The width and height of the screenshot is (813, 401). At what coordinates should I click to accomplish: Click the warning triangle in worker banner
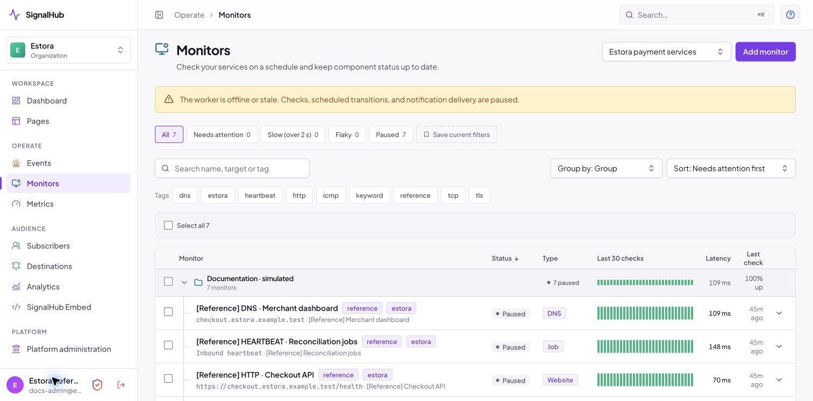[x=169, y=99]
